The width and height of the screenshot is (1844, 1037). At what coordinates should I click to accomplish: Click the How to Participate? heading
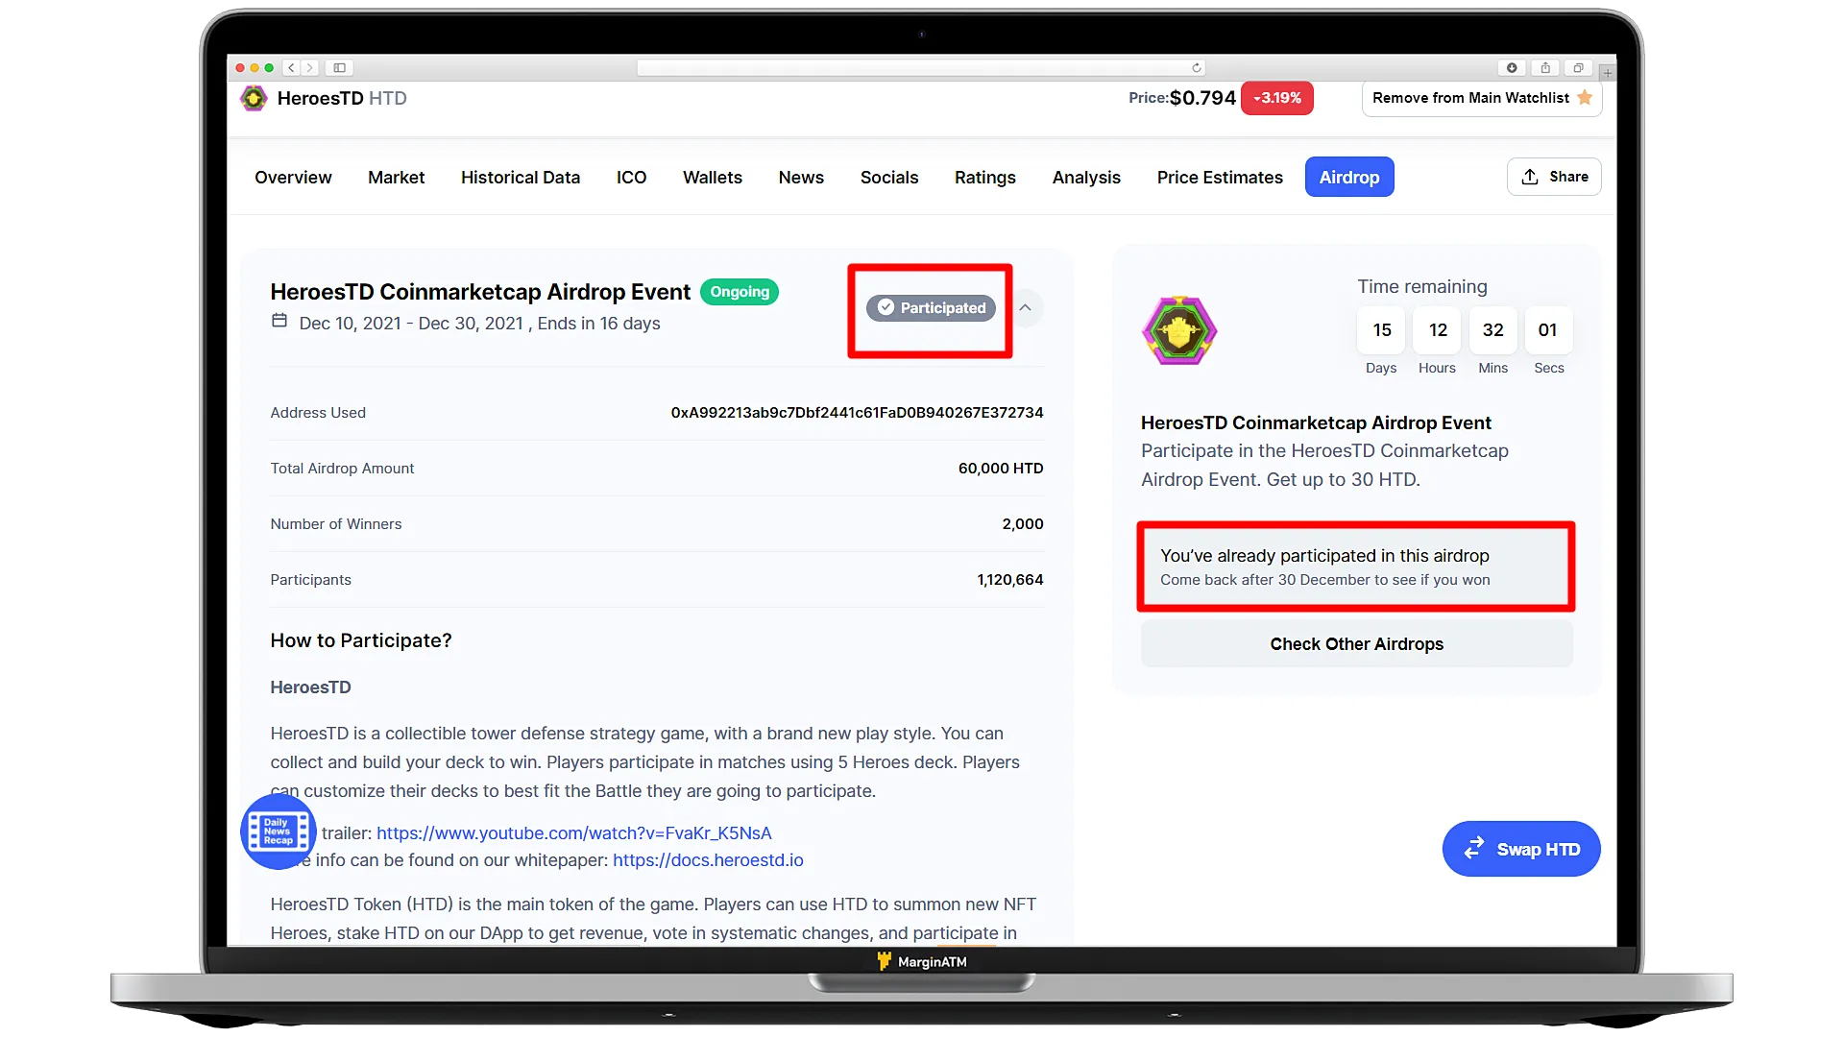[361, 640]
